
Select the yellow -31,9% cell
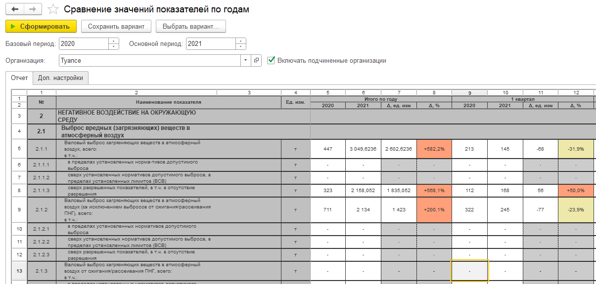click(576, 149)
